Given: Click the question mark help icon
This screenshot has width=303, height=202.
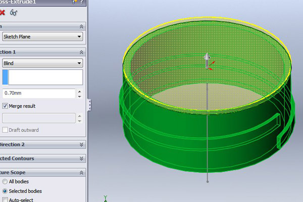Looking at the screenshot, I should 82,2.
